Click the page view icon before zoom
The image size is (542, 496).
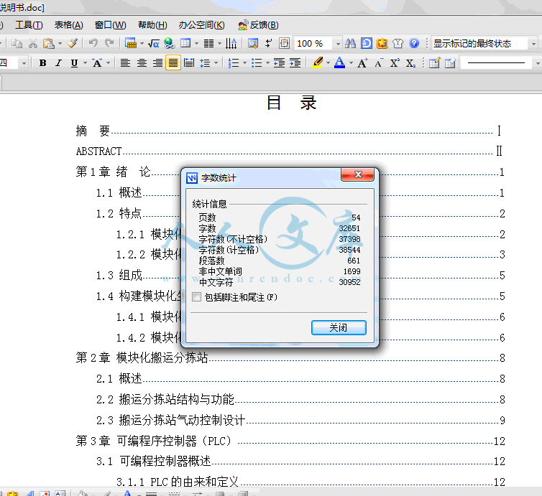[x=284, y=44]
